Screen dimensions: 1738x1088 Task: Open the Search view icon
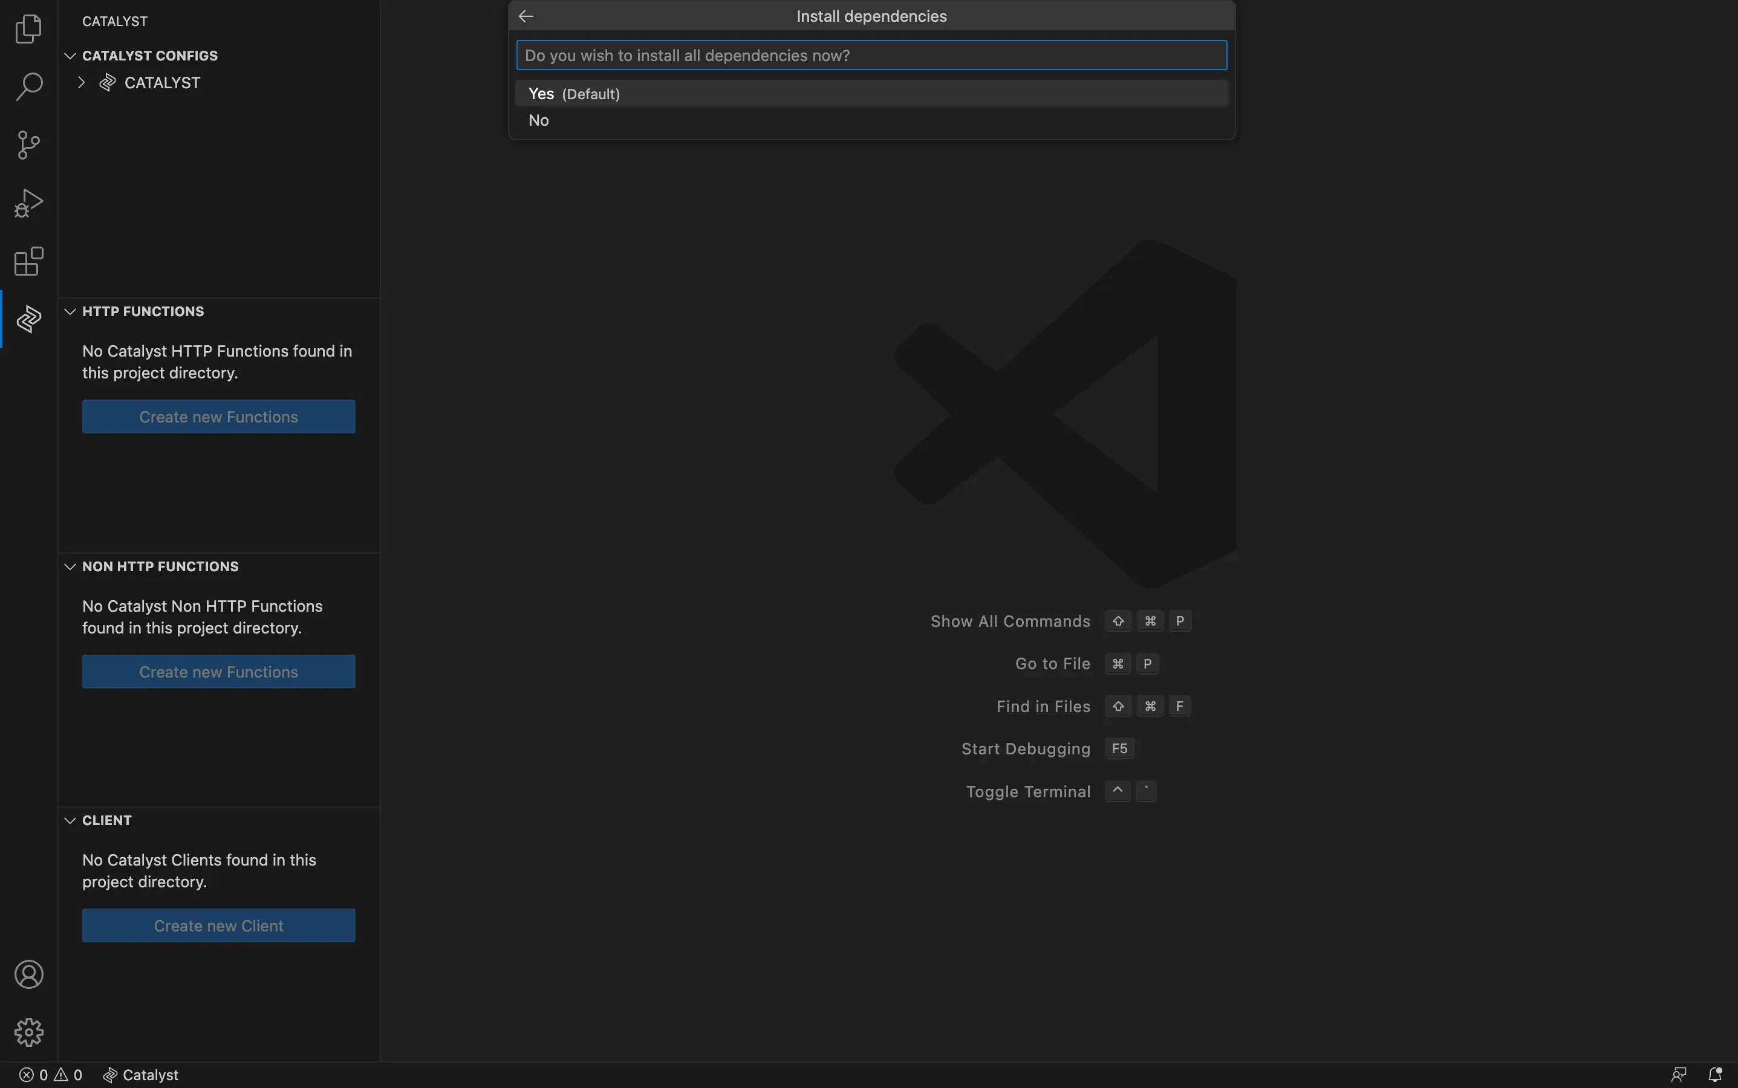coord(29,86)
